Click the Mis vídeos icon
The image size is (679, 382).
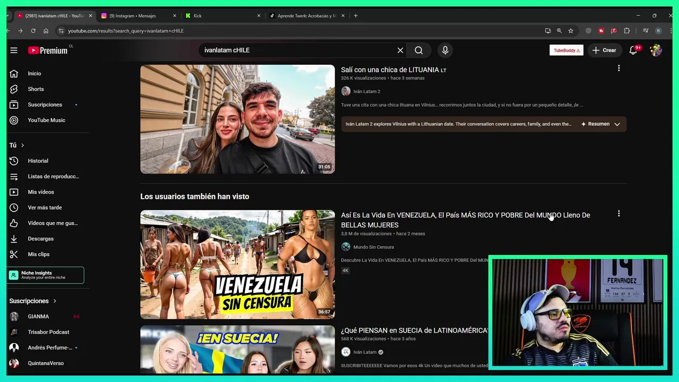click(x=14, y=192)
